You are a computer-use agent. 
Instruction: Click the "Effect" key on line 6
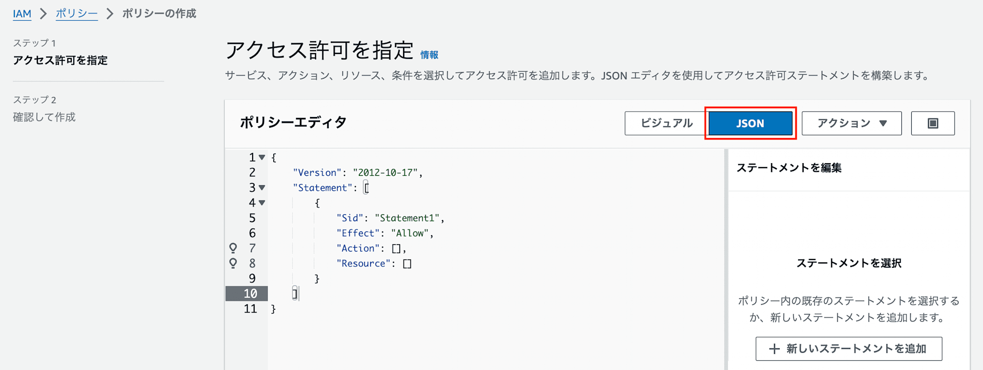pyautogui.click(x=358, y=233)
